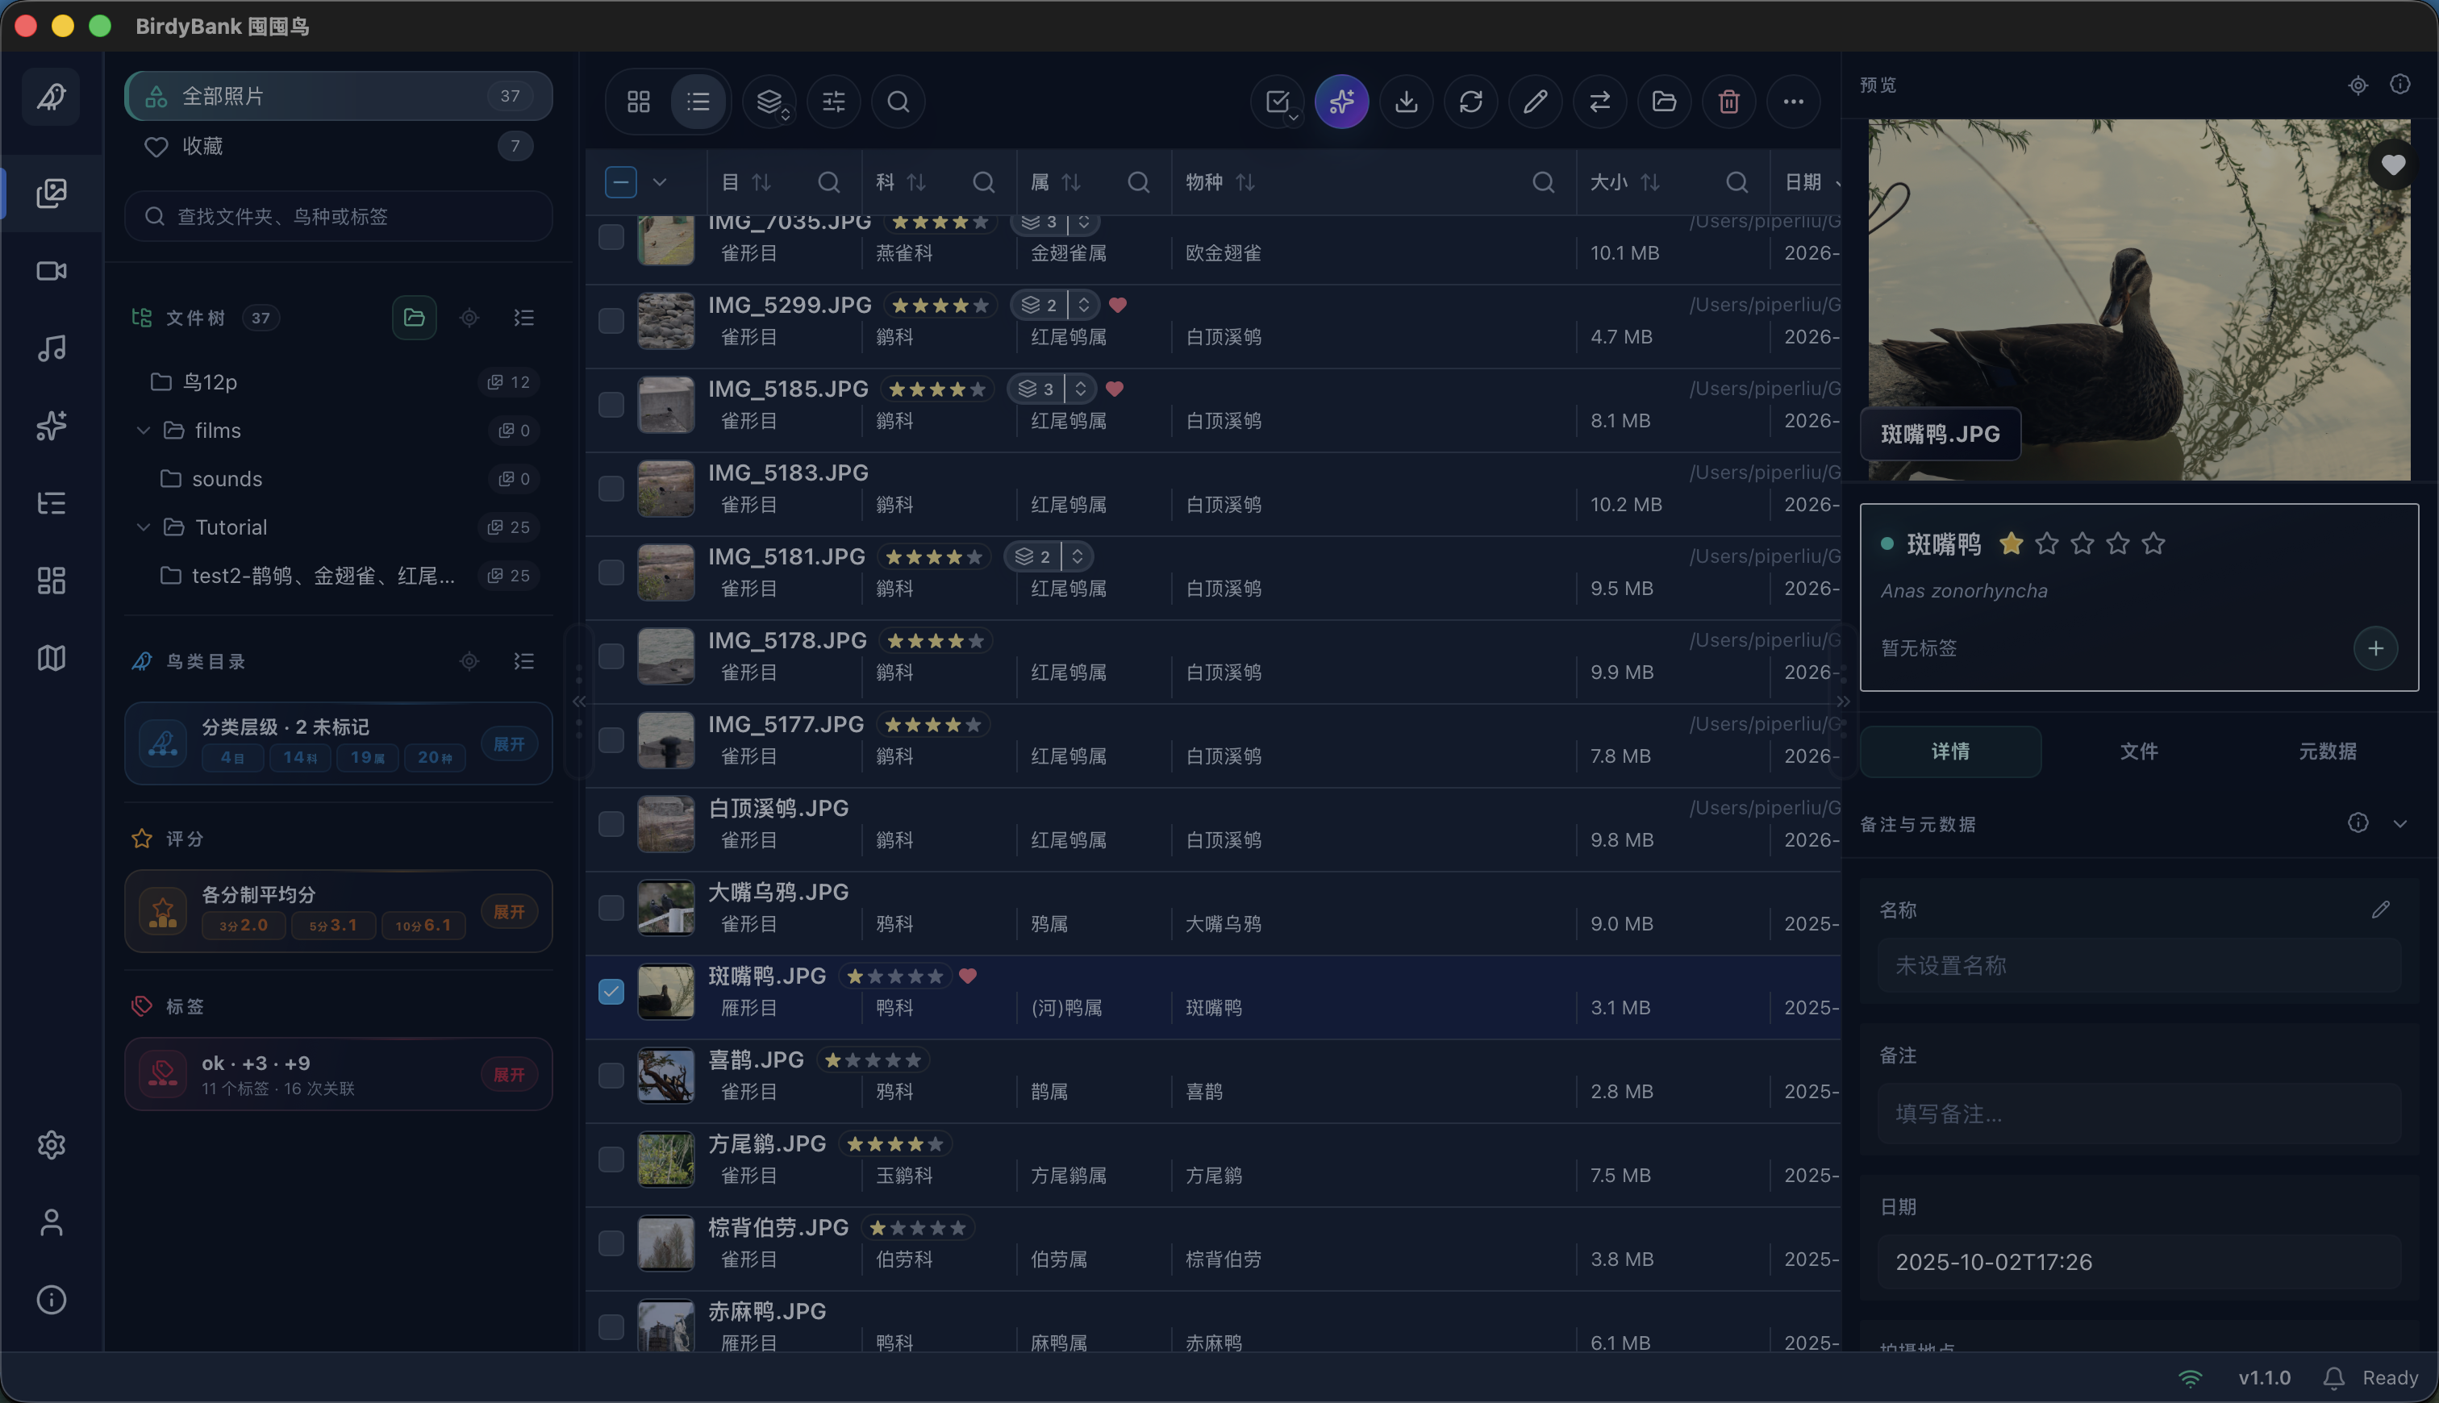The image size is (2439, 1403).
Task: Open the more options ellipsis menu
Action: point(1793,101)
